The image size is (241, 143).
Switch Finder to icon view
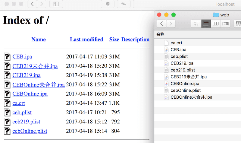pyautogui.click(x=196, y=24)
